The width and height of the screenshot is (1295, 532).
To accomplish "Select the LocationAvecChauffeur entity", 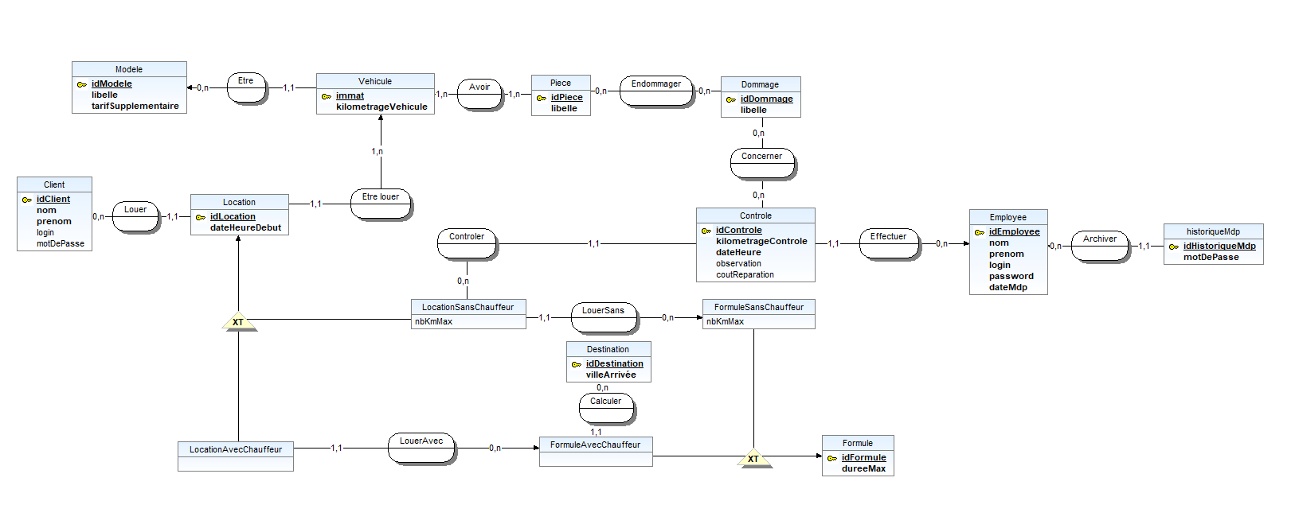I will coord(236,456).
